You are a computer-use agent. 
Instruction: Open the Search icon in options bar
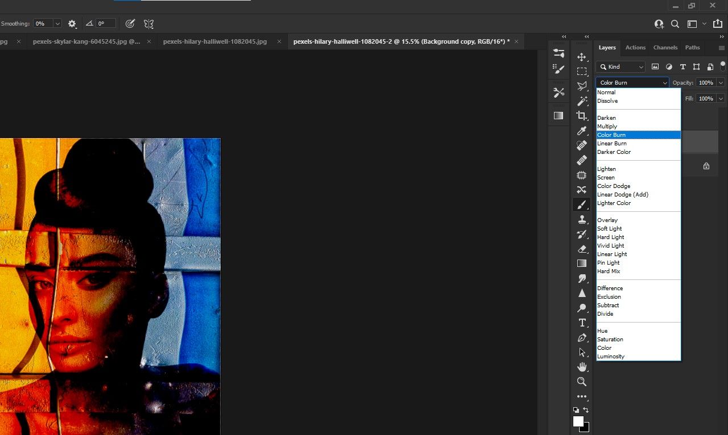675,24
